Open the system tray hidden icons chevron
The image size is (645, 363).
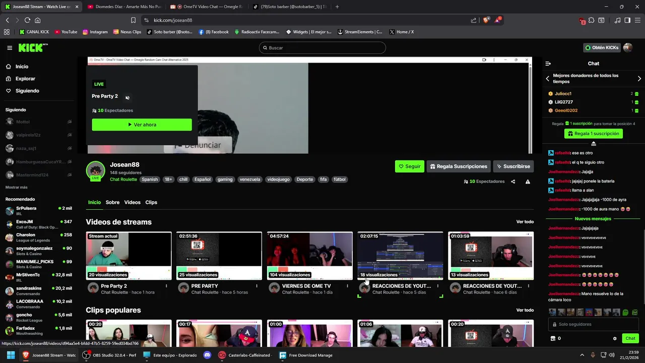pos(583,355)
